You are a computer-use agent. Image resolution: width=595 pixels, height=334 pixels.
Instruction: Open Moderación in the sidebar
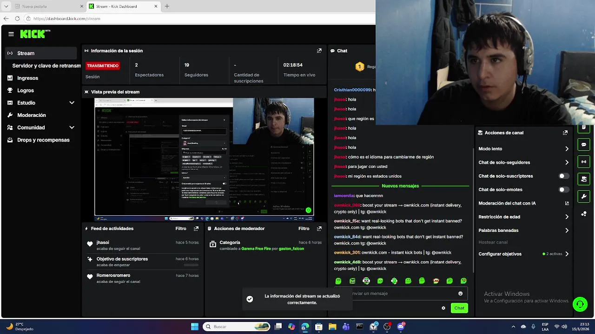click(32, 115)
